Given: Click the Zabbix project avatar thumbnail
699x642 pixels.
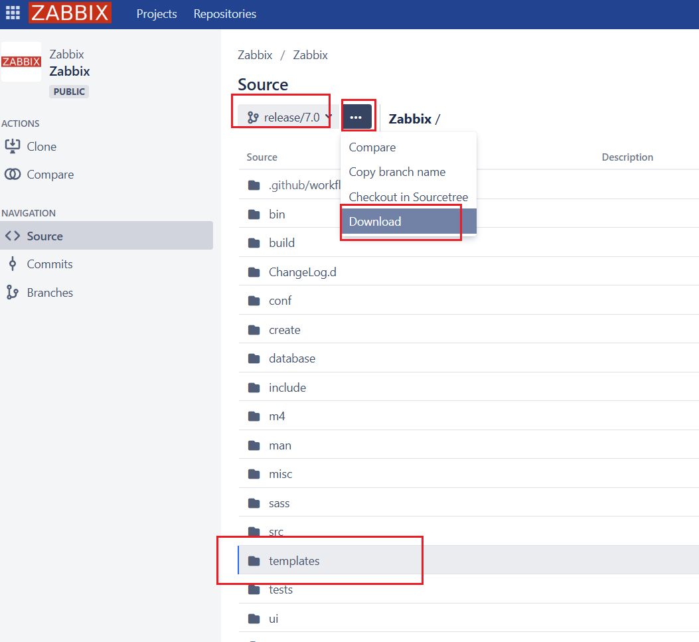Looking at the screenshot, I should click(21, 62).
